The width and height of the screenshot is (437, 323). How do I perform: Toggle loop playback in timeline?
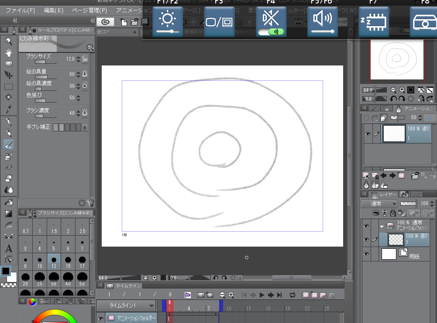(x=292, y=295)
